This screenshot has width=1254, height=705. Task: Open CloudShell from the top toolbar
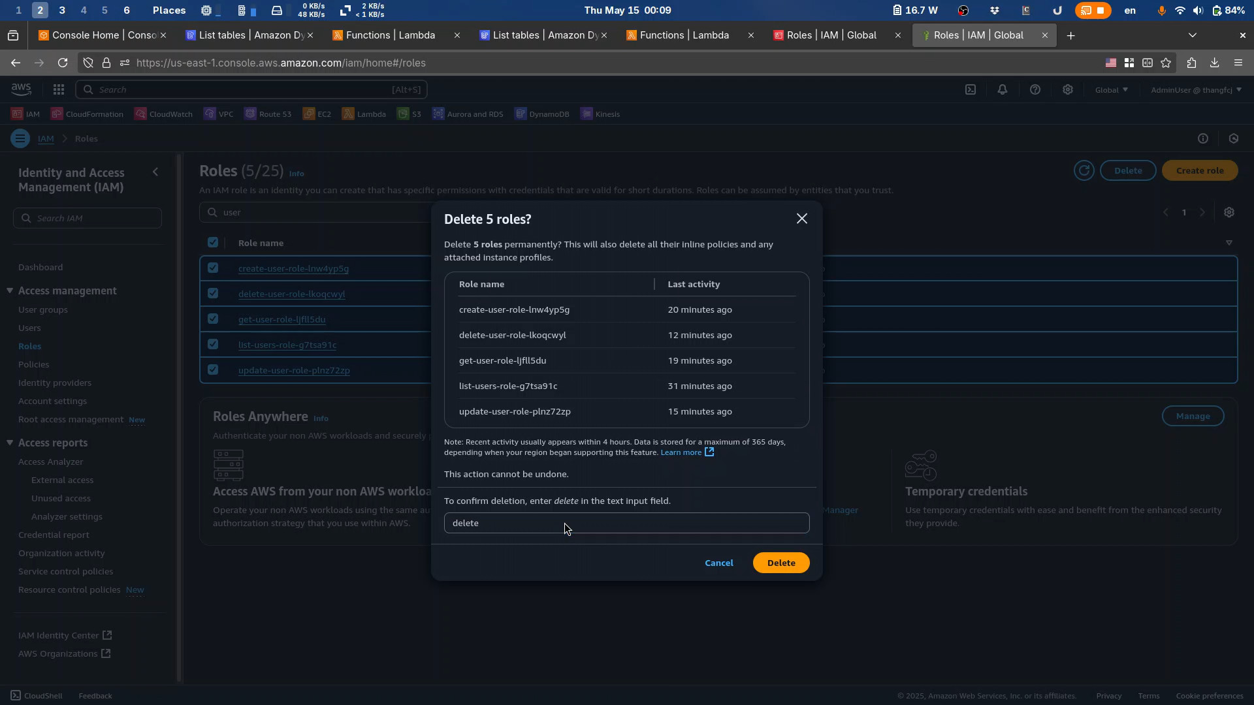click(x=971, y=89)
